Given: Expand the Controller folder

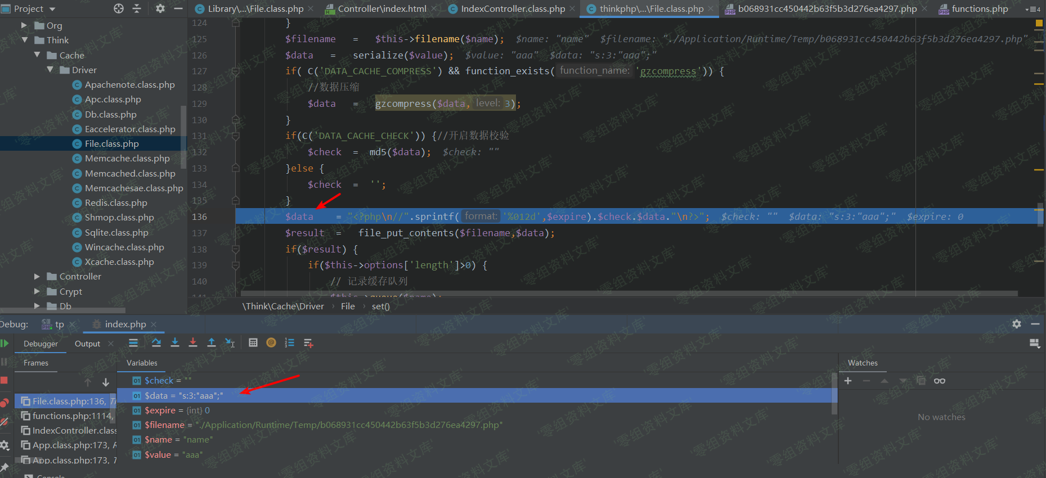Looking at the screenshot, I should (x=37, y=276).
